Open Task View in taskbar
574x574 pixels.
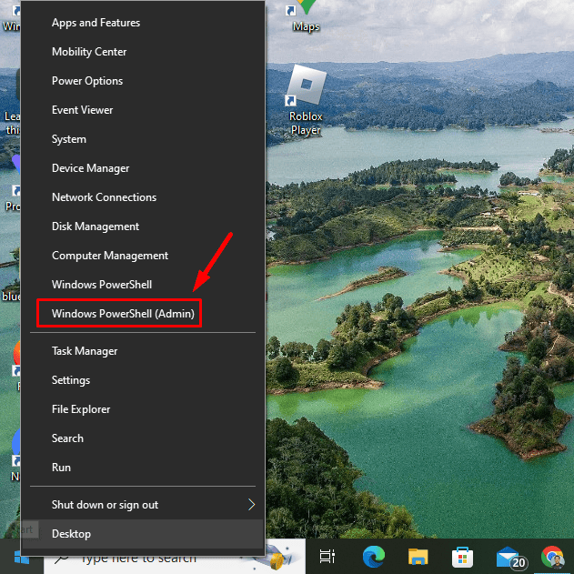tap(327, 557)
